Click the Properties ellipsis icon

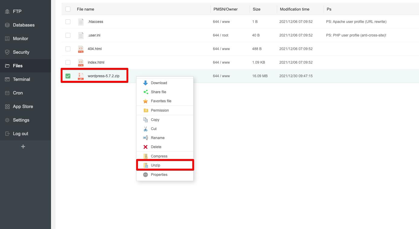pyautogui.click(x=146, y=175)
